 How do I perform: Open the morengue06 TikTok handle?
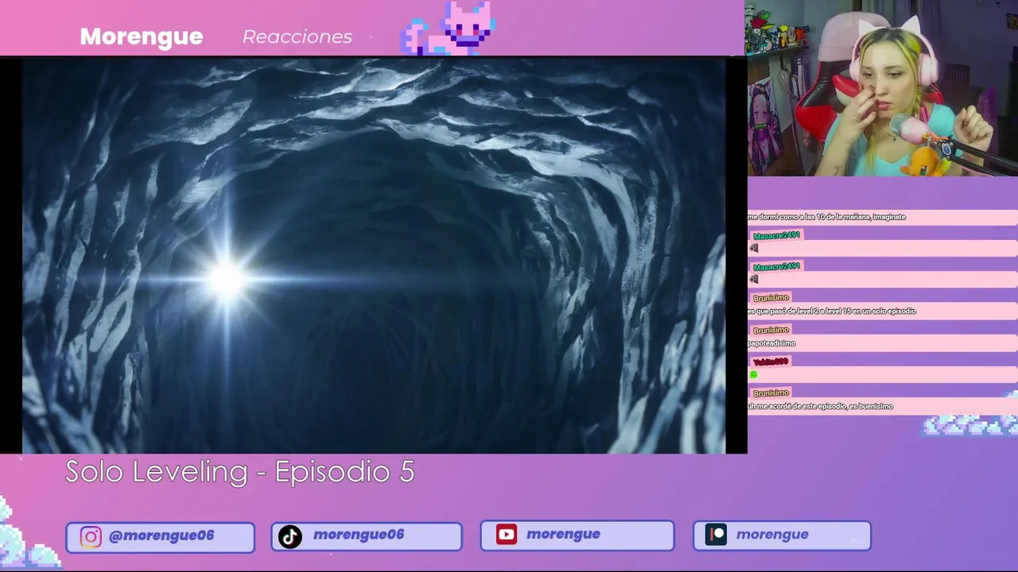[359, 535]
